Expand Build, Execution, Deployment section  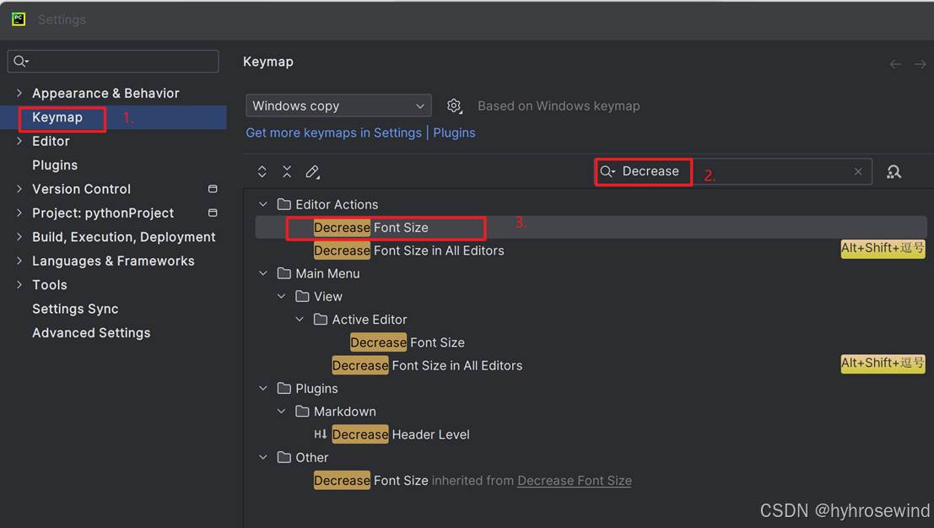19,236
